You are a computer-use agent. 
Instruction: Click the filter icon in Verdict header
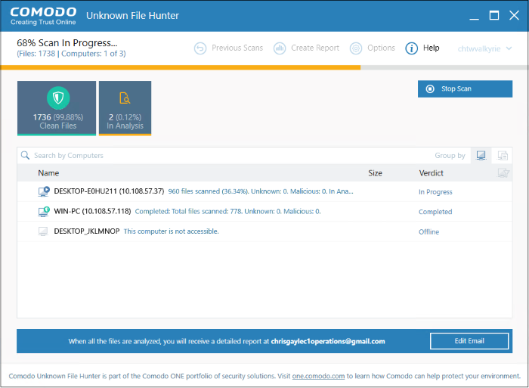[503, 173]
